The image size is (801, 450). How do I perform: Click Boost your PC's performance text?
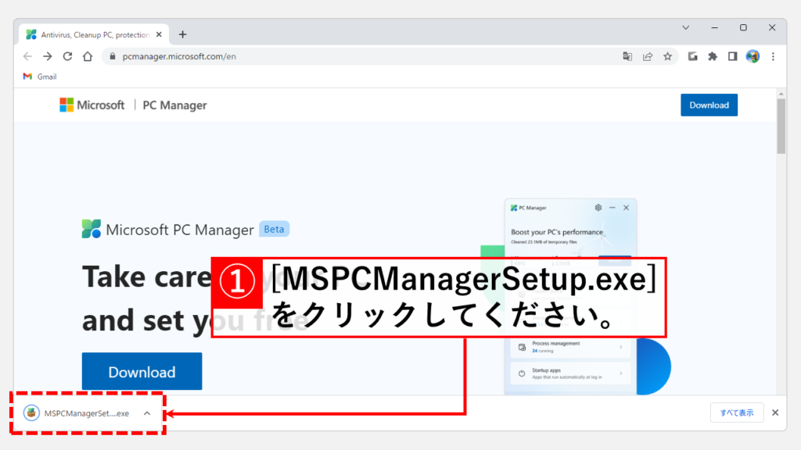557,232
